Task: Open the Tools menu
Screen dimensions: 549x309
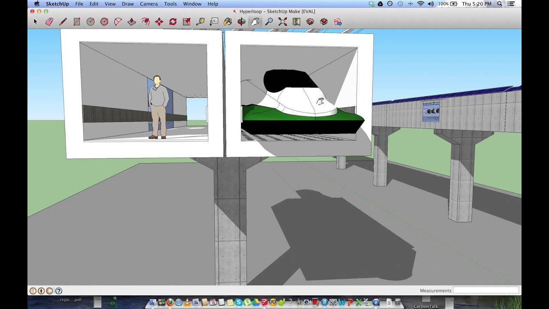Action: click(170, 4)
